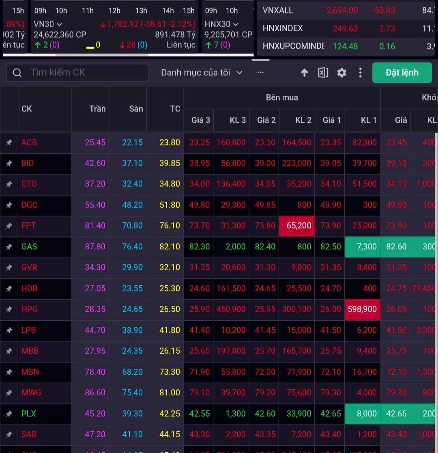Click the pin icon next to MSN

point(9,372)
